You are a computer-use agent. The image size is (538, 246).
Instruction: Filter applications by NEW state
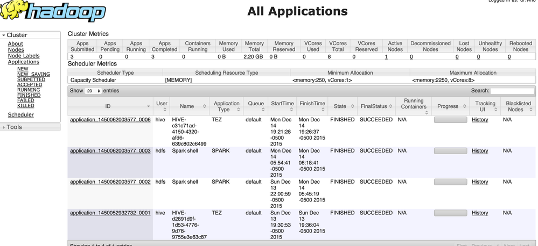[x=23, y=69]
